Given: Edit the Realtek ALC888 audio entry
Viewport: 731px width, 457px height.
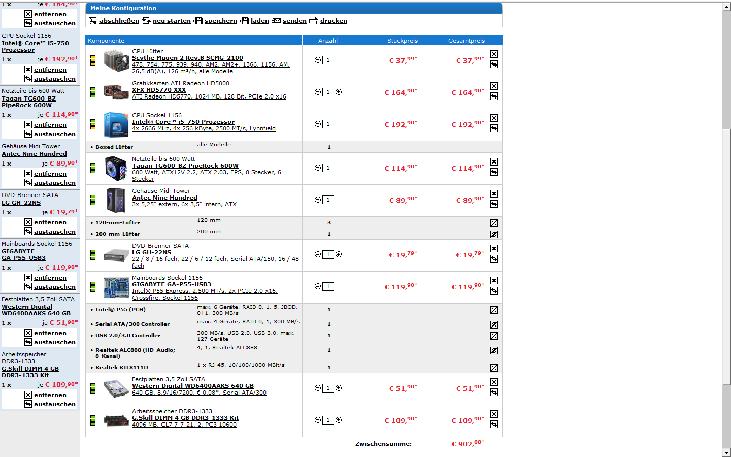Looking at the screenshot, I should click(x=494, y=351).
